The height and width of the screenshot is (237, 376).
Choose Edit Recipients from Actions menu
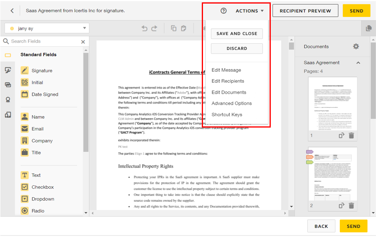click(228, 81)
